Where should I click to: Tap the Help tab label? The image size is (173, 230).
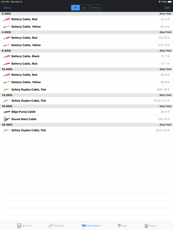(x=124, y=226)
